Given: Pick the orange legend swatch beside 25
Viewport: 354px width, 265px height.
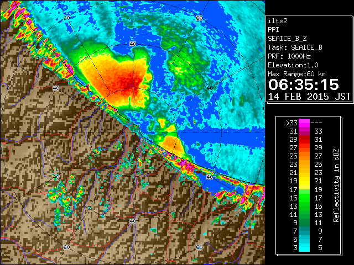Looking at the screenshot, I should pos(304,156).
